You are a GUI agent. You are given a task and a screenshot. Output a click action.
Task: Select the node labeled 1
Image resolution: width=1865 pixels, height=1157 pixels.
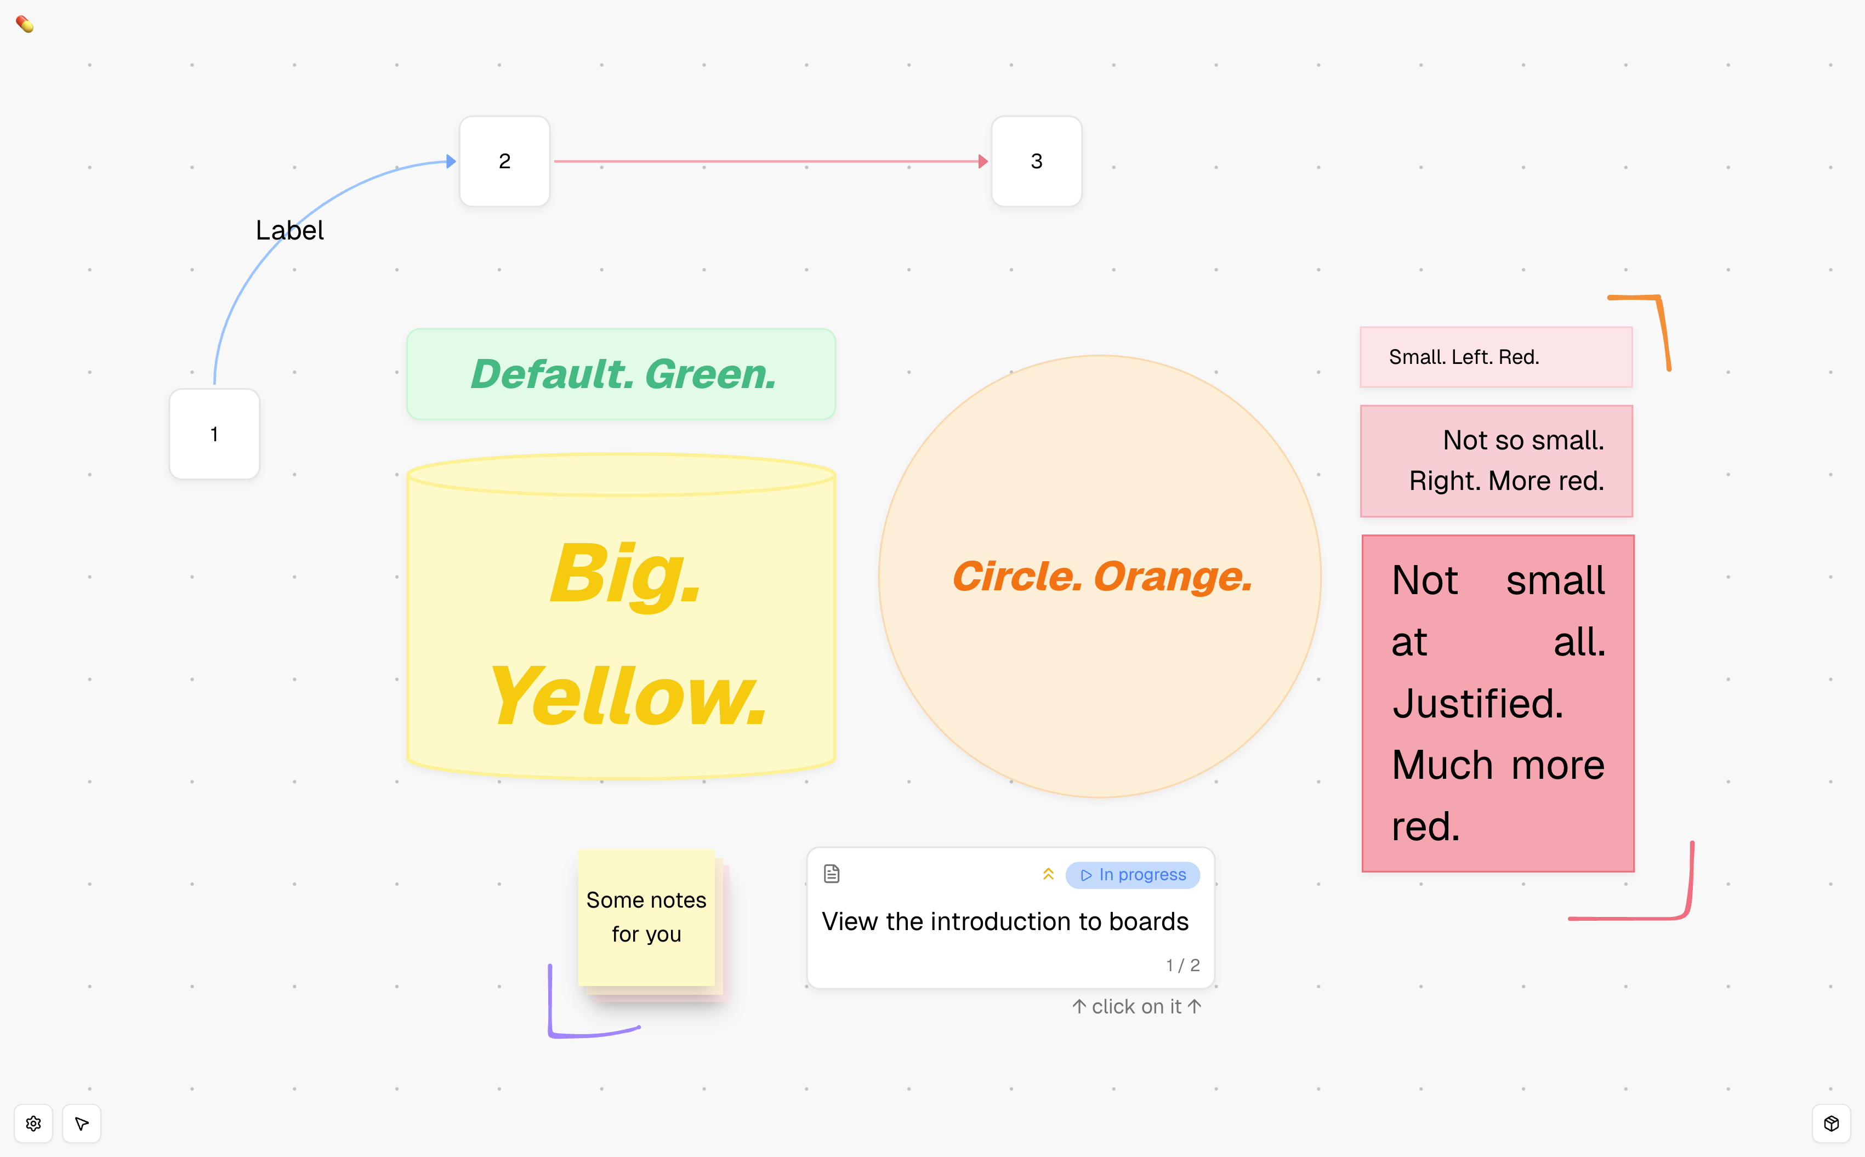(x=214, y=435)
